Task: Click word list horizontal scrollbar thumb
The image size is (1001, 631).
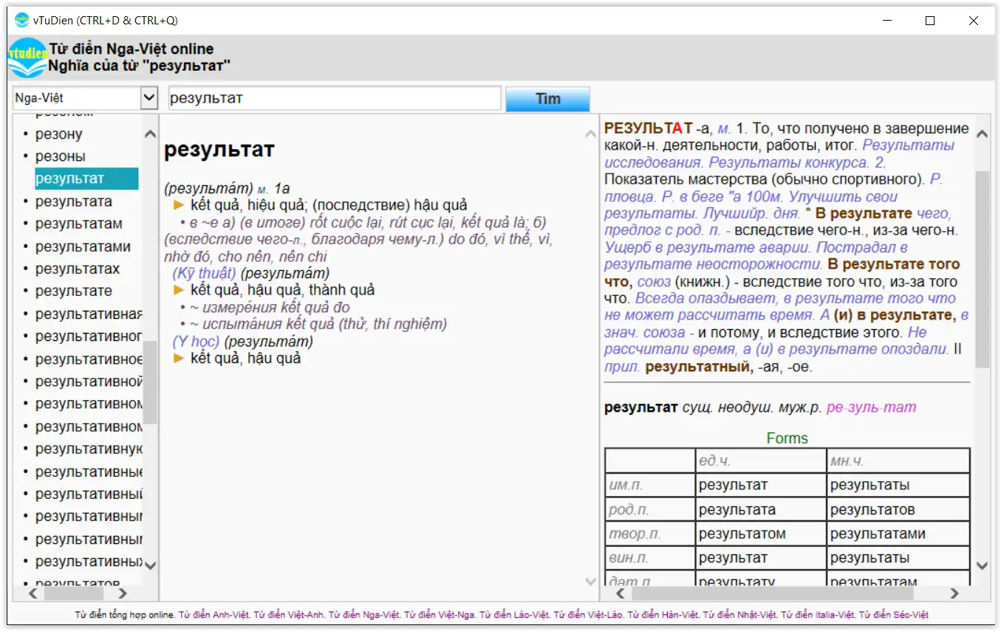Action: point(73,593)
